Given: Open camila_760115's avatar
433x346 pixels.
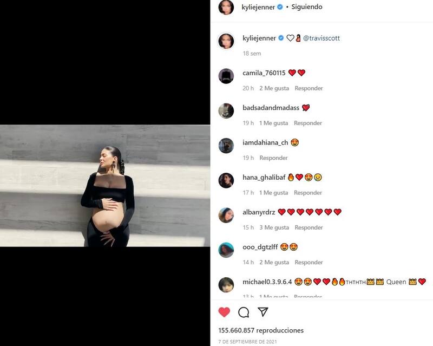Looking at the screenshot, I should click(x=226, y=76).
